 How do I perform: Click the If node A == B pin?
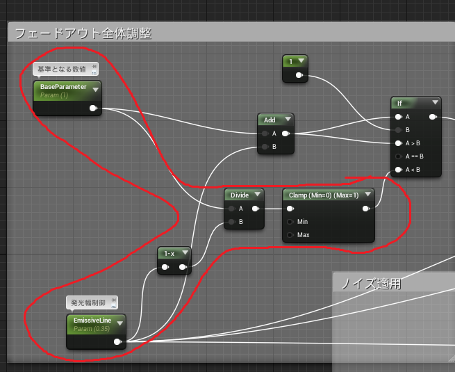pyautogui.click(x=399, y=156)
